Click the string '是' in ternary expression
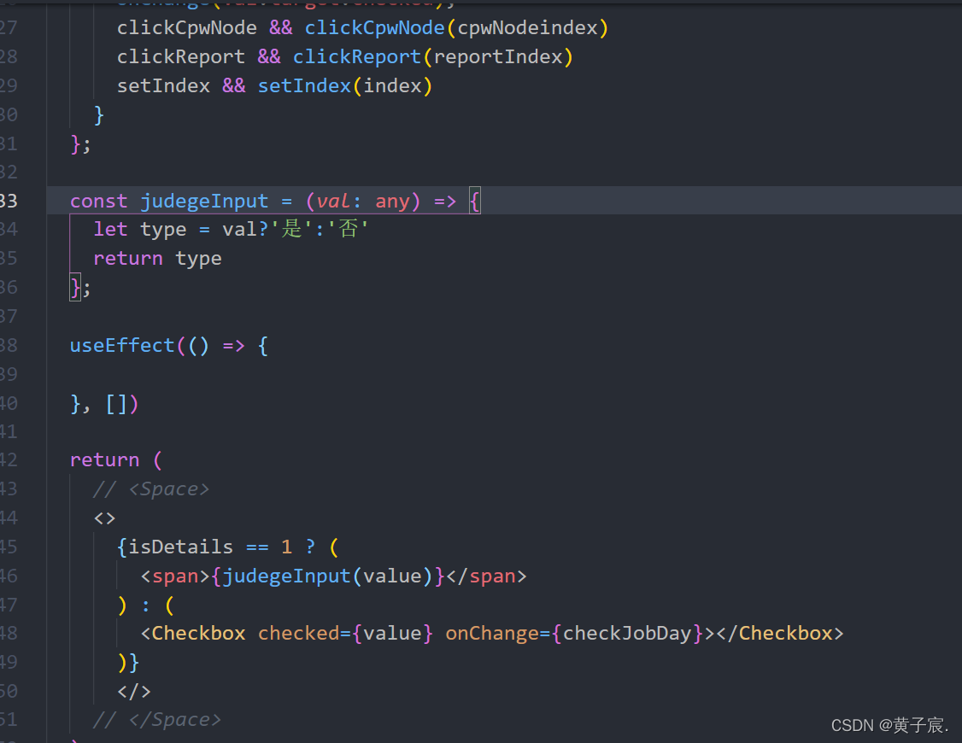Viewport: 962px width, 743px height. point(292,229)
